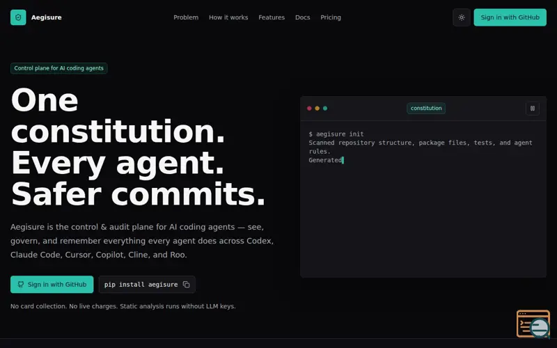Screen dimensions: 557x348
Task: Click the constitution tab label in terminal
Action: (x=426, y=109)
